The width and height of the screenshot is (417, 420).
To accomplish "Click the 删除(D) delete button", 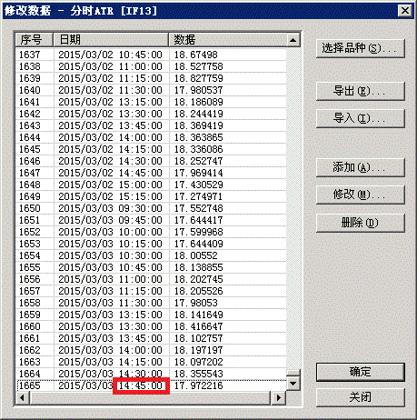I will [x=361, y=223].
